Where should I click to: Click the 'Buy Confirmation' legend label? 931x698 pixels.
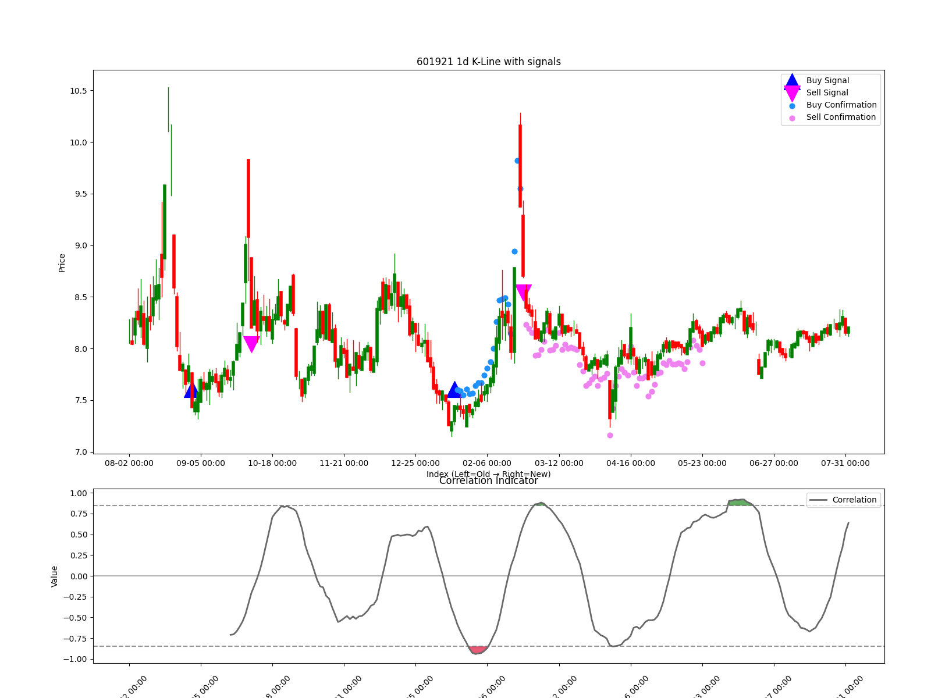click(841, 105)
